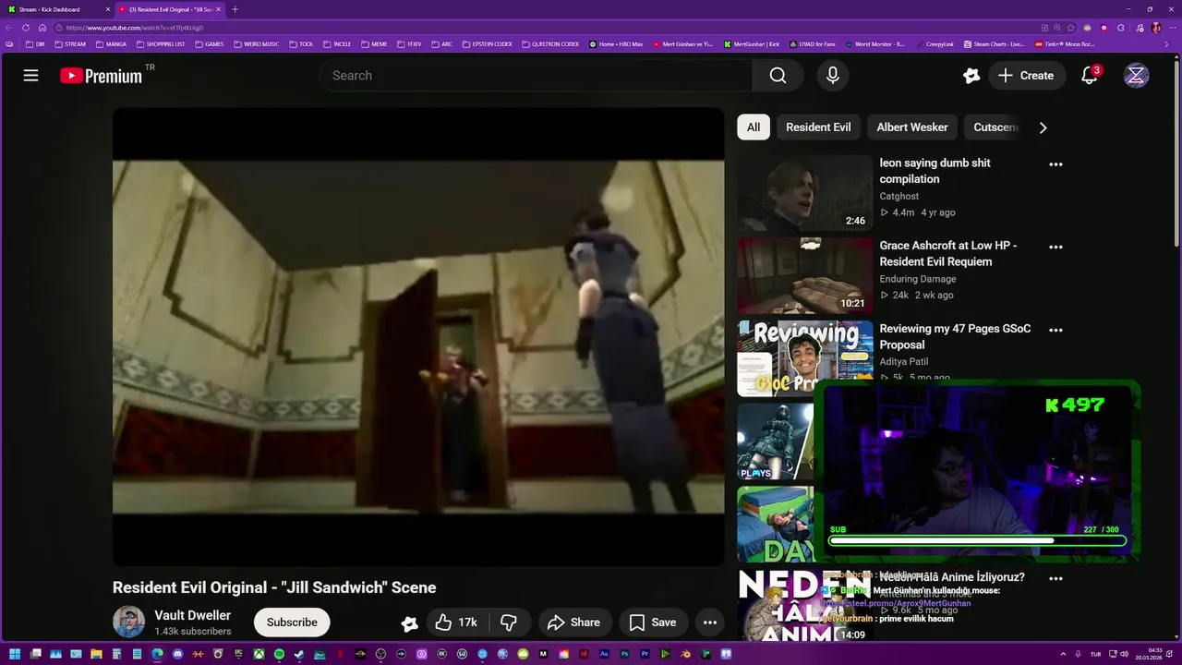Viewport: 1182px width, 665px height.
Task: Open the Ask sparkle icon beside Create
Action: [x=971, y=76]
